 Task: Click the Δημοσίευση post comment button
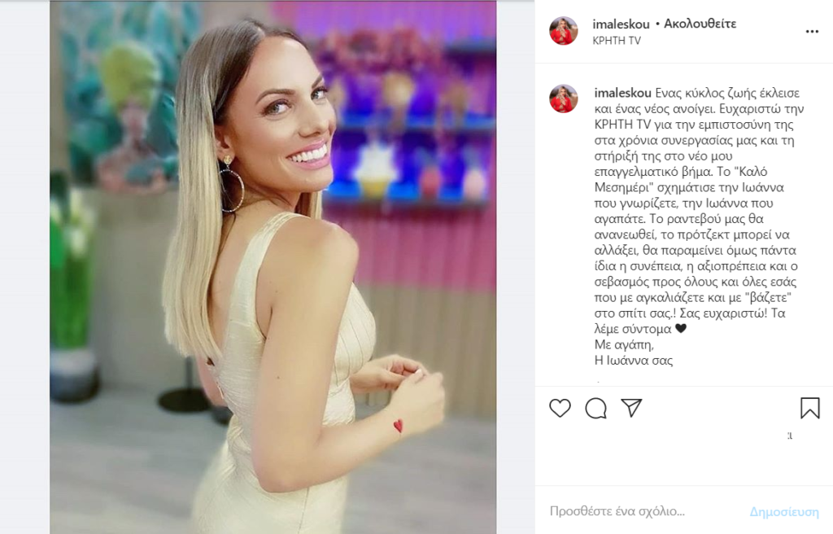(x=784, y=512)
